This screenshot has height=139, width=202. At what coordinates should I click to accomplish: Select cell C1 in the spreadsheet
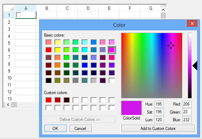67,15
